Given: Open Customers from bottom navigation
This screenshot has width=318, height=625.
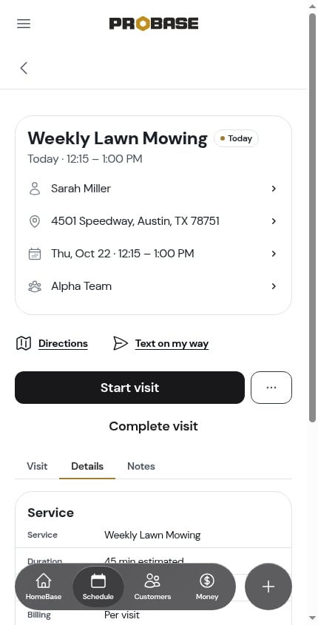Looking at the screenshot, I should pos(152,587).
